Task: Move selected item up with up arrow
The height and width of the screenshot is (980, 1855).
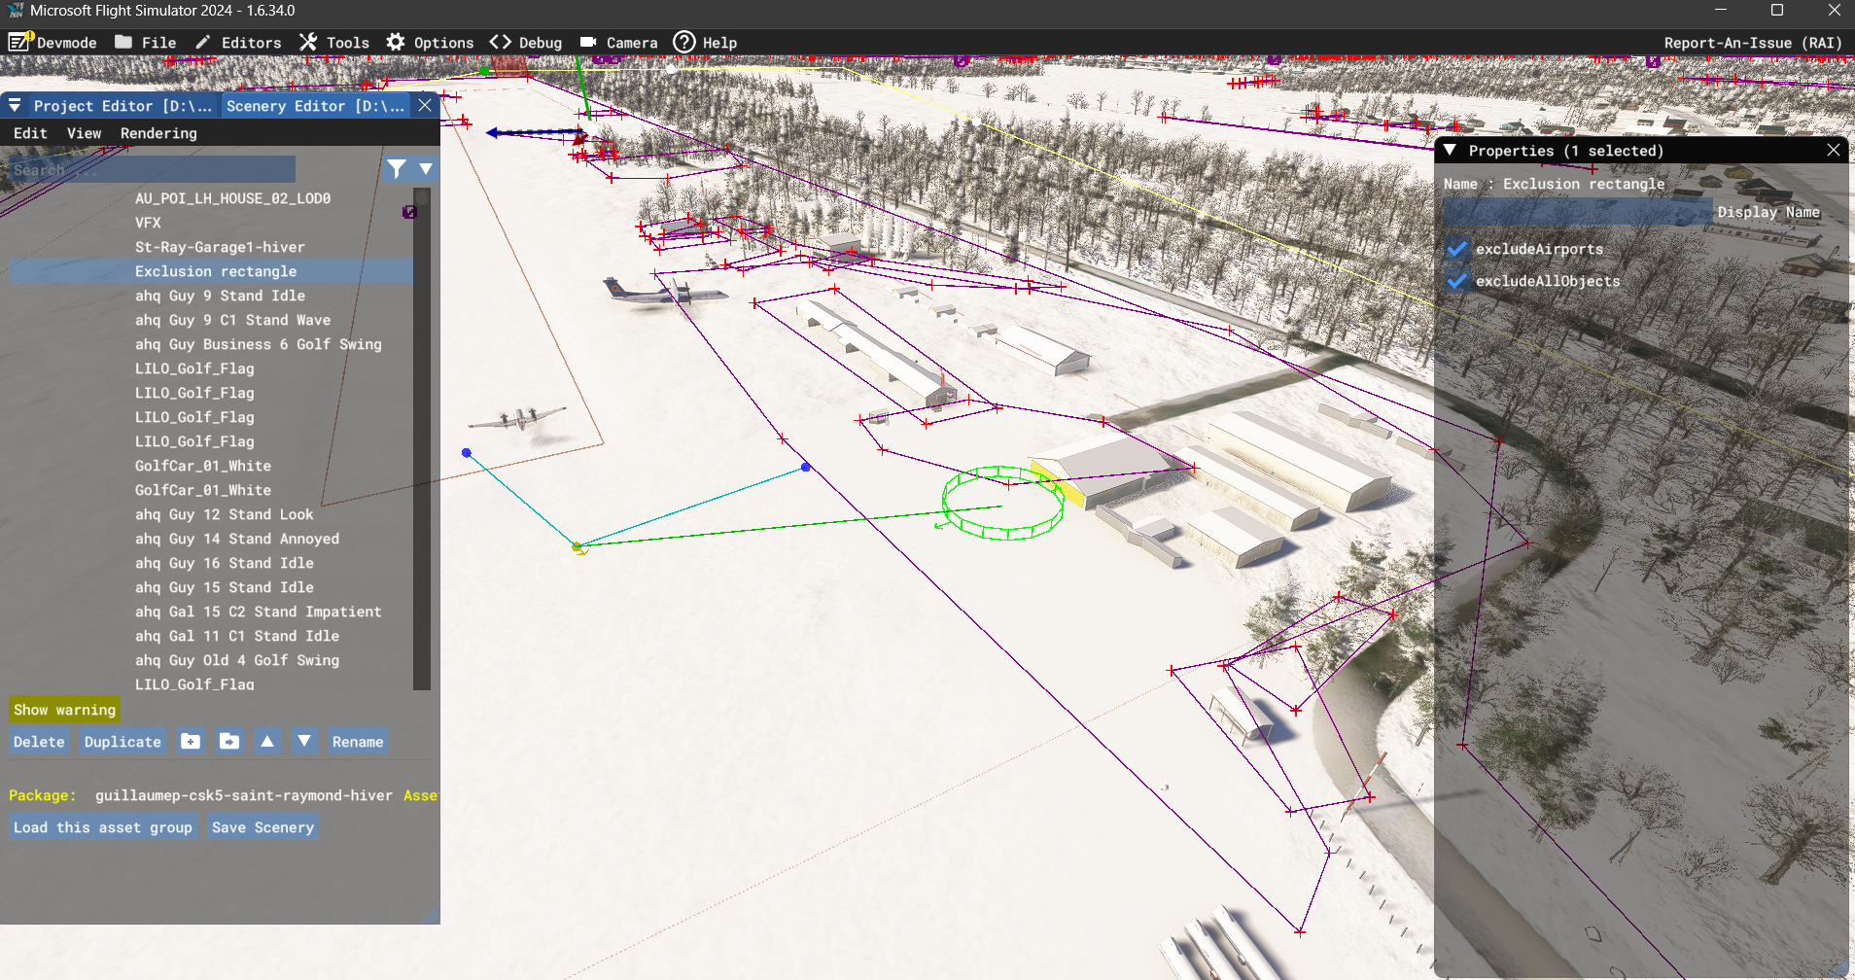Action: (267, 741)
